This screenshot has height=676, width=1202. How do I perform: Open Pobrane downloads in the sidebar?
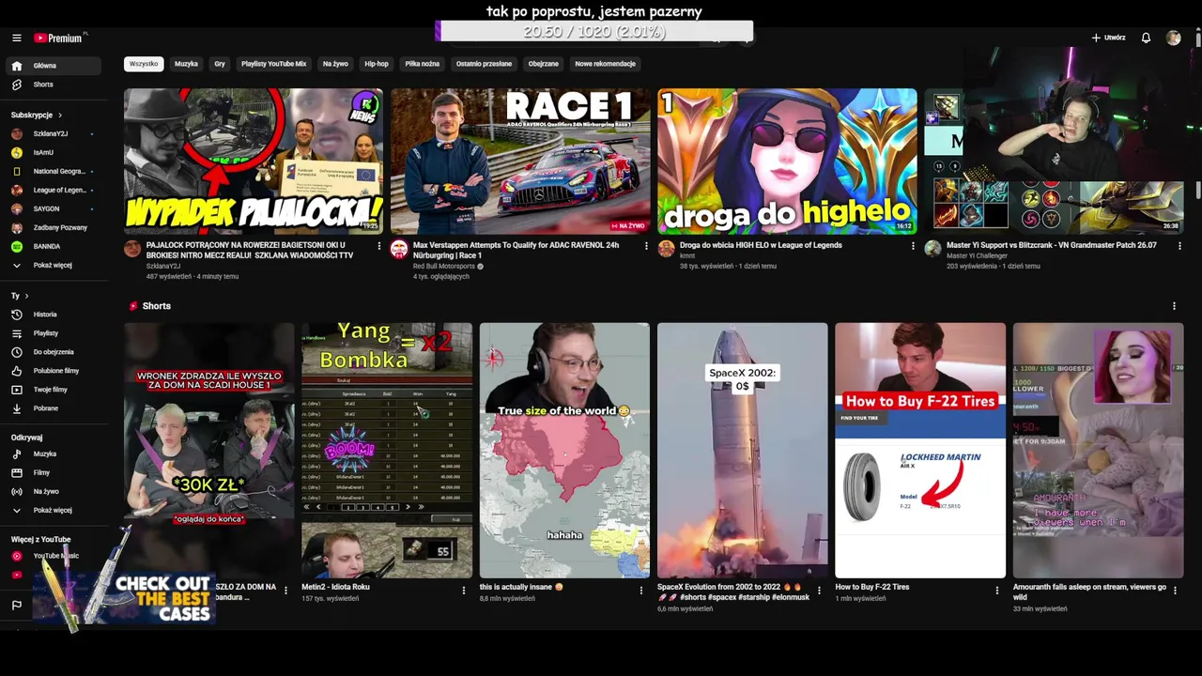coord(53,408)
